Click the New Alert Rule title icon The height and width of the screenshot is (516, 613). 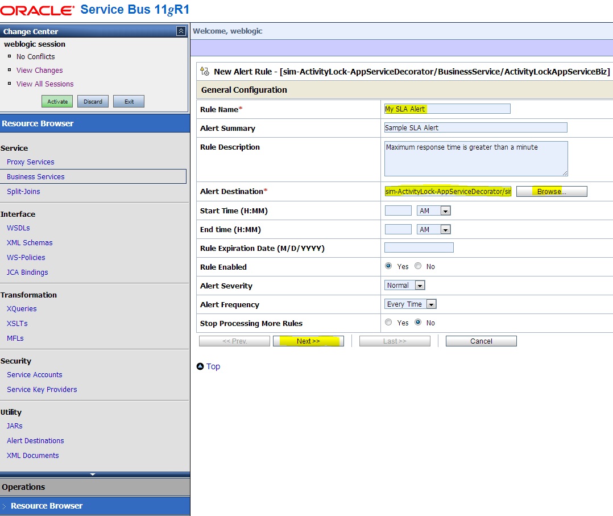(x=205, y=71)
